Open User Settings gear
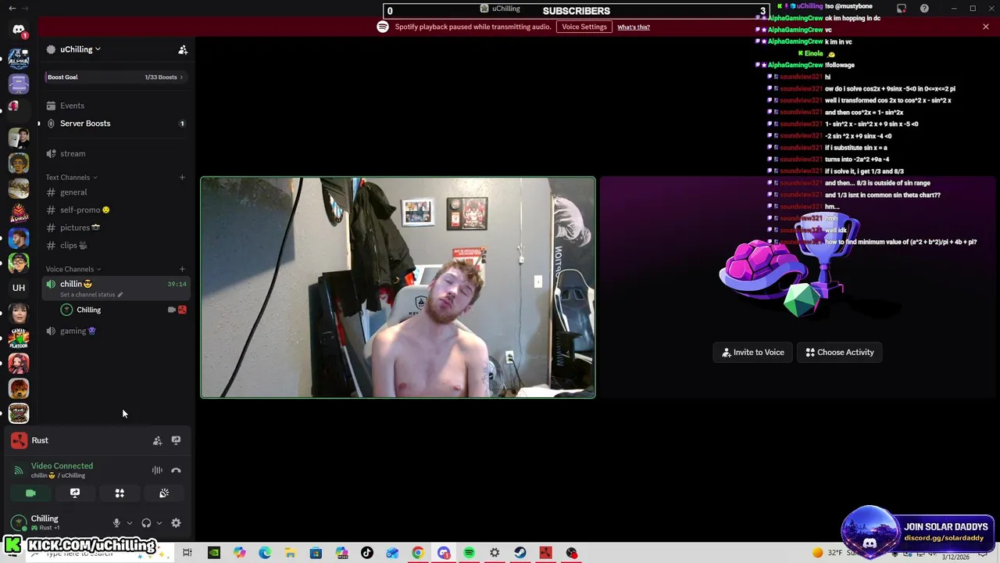The image size is (1000, 563). tap(176, 523)
